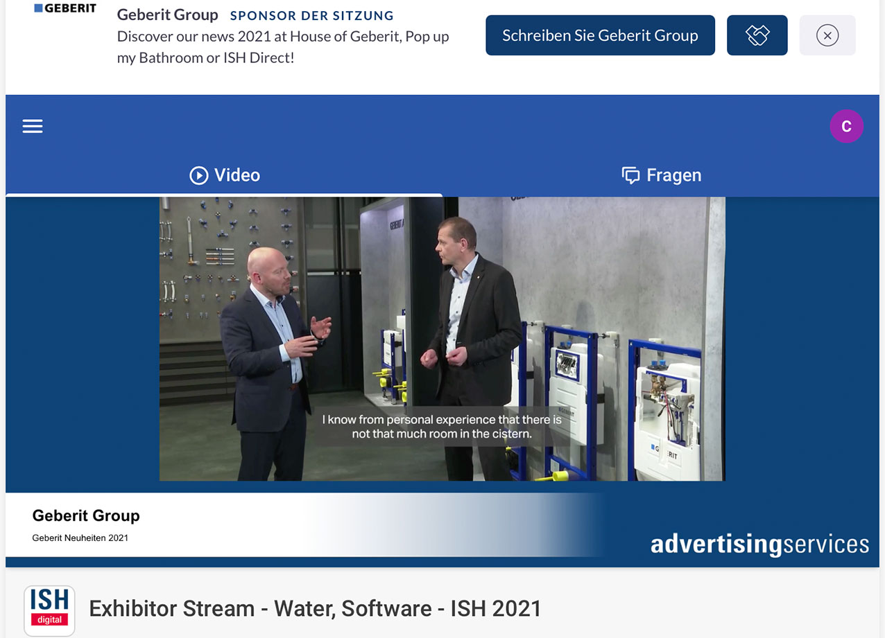
Task: Click the chat bubbles icon beside Fragen
Action: 630,175
